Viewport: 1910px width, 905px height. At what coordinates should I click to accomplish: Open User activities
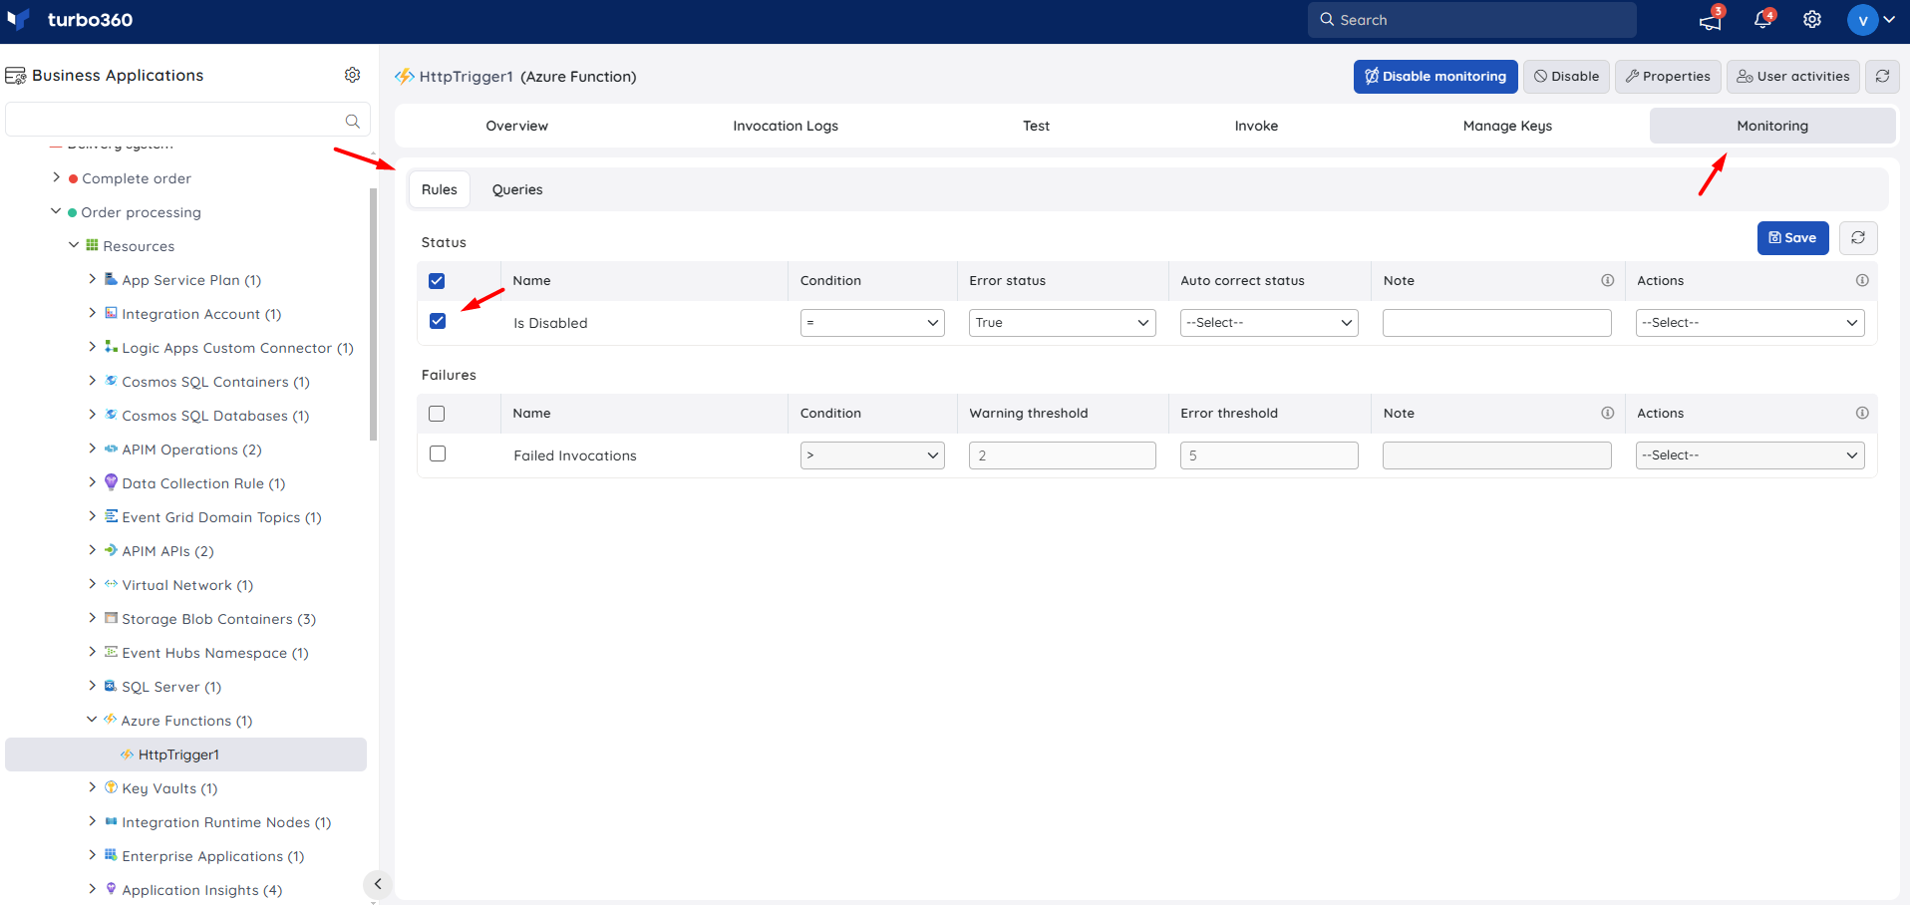pyautogui.click(x=1793, y=76)
